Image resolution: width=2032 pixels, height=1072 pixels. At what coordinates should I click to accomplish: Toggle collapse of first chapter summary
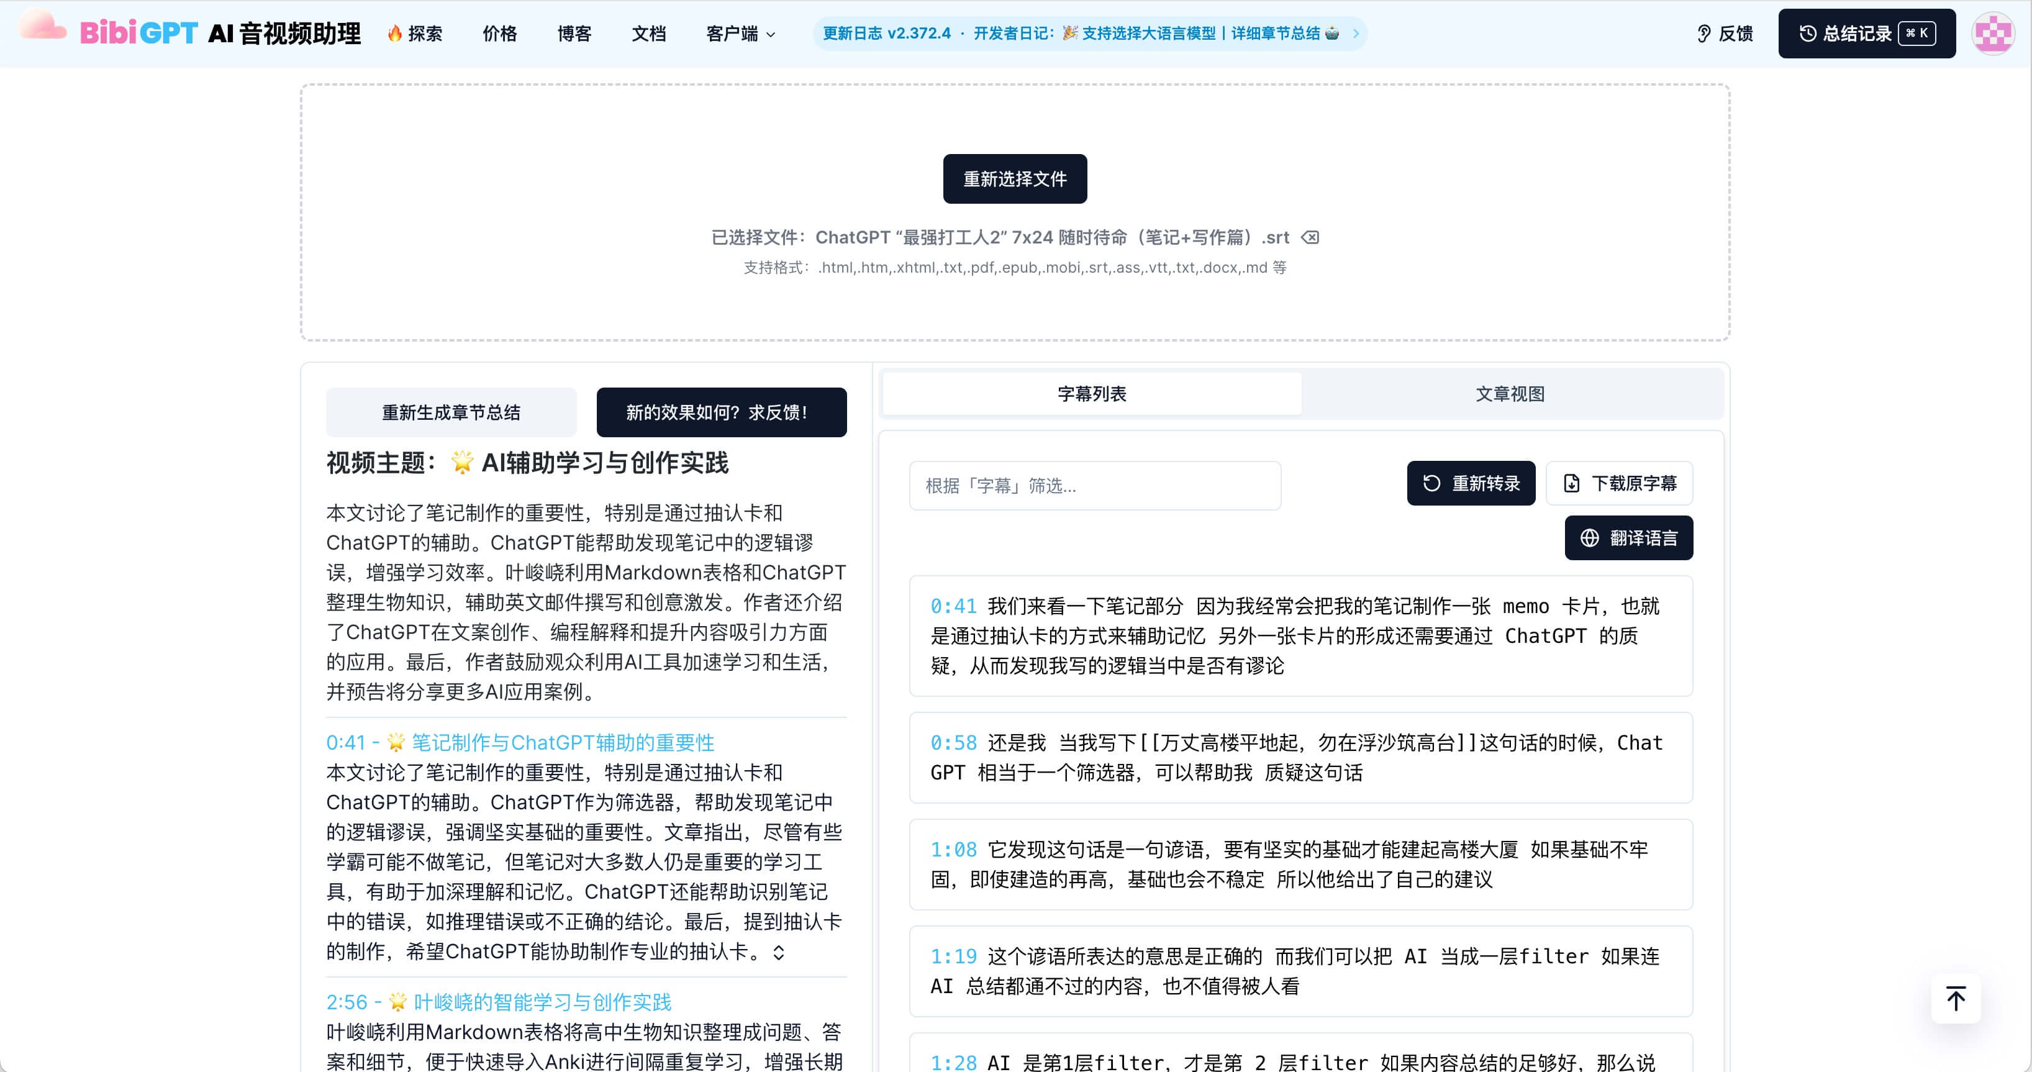(x=779, y=952)
